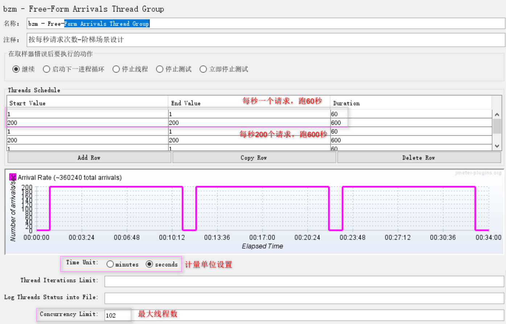Click the Start Value column header
506x324 pixels.
(x=87, y=103)
